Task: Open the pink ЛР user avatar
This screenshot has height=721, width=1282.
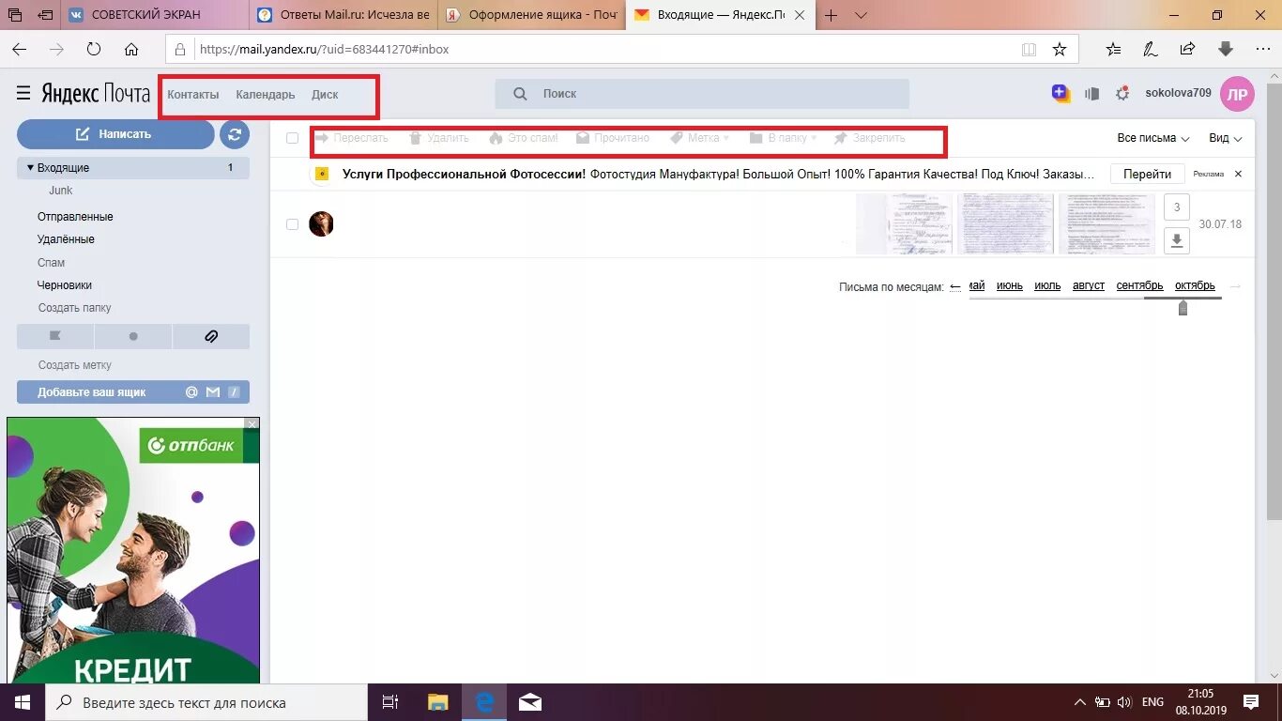Action: coord(1237,94)
